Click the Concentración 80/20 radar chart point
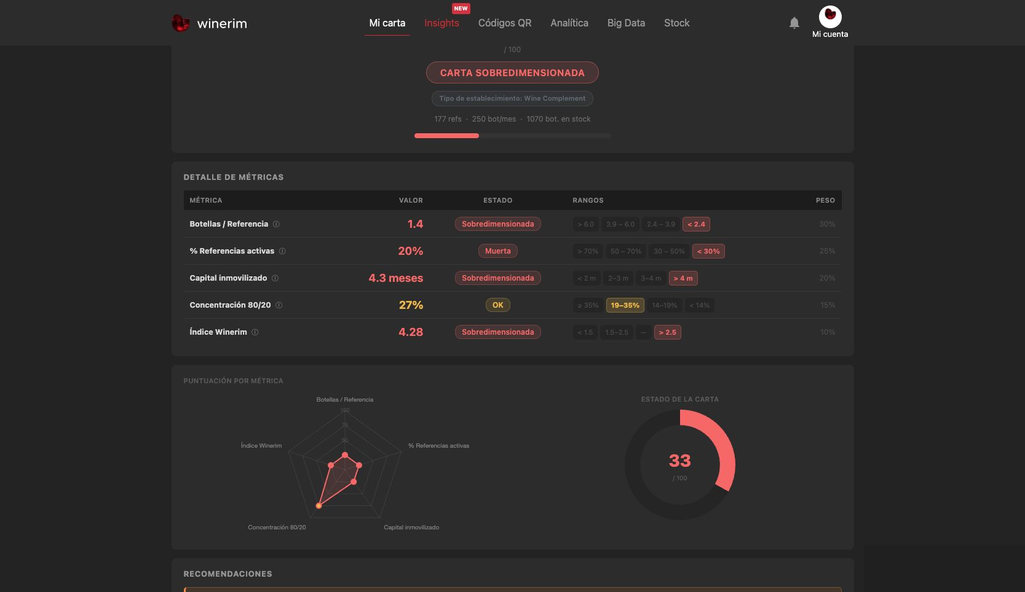 (x=319, y=506)
